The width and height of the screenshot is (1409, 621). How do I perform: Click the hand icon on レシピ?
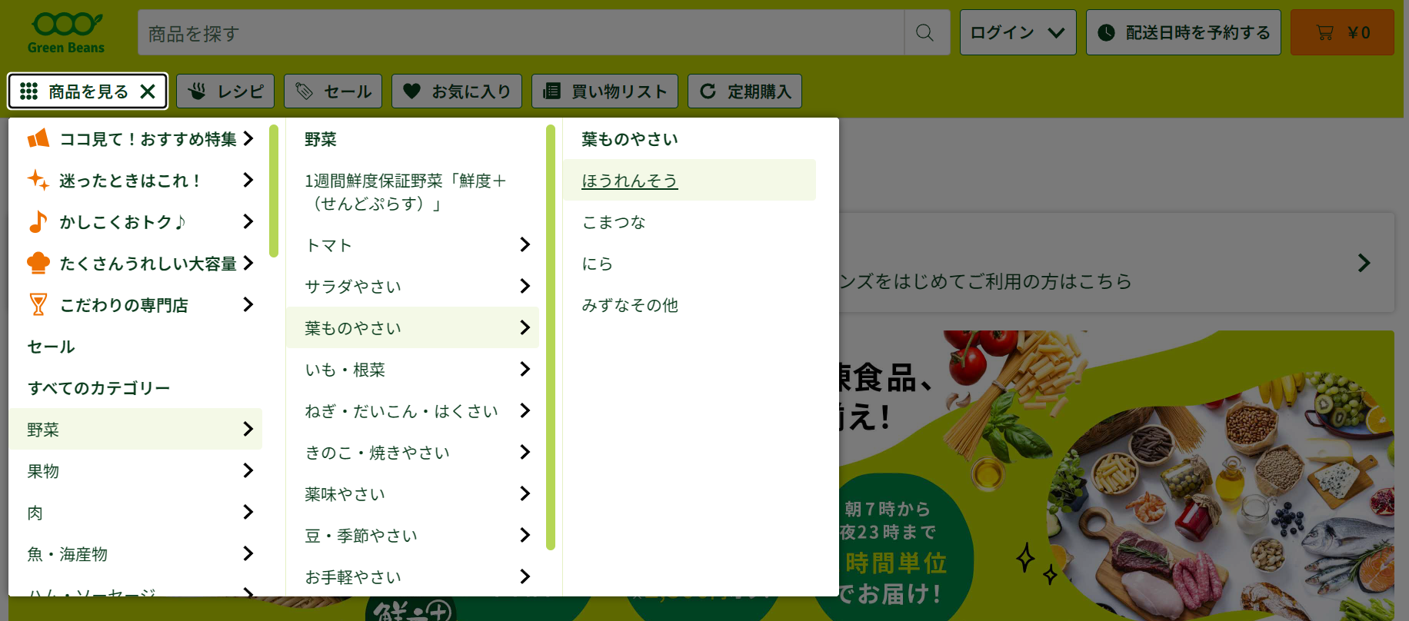pyautogui.click(x=198, y=91)
